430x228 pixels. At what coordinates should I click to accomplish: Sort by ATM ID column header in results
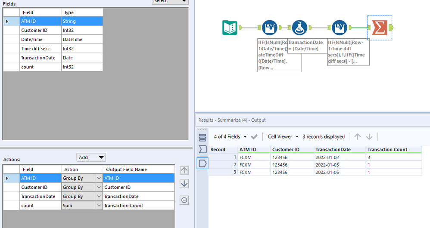tap(254, 149)
